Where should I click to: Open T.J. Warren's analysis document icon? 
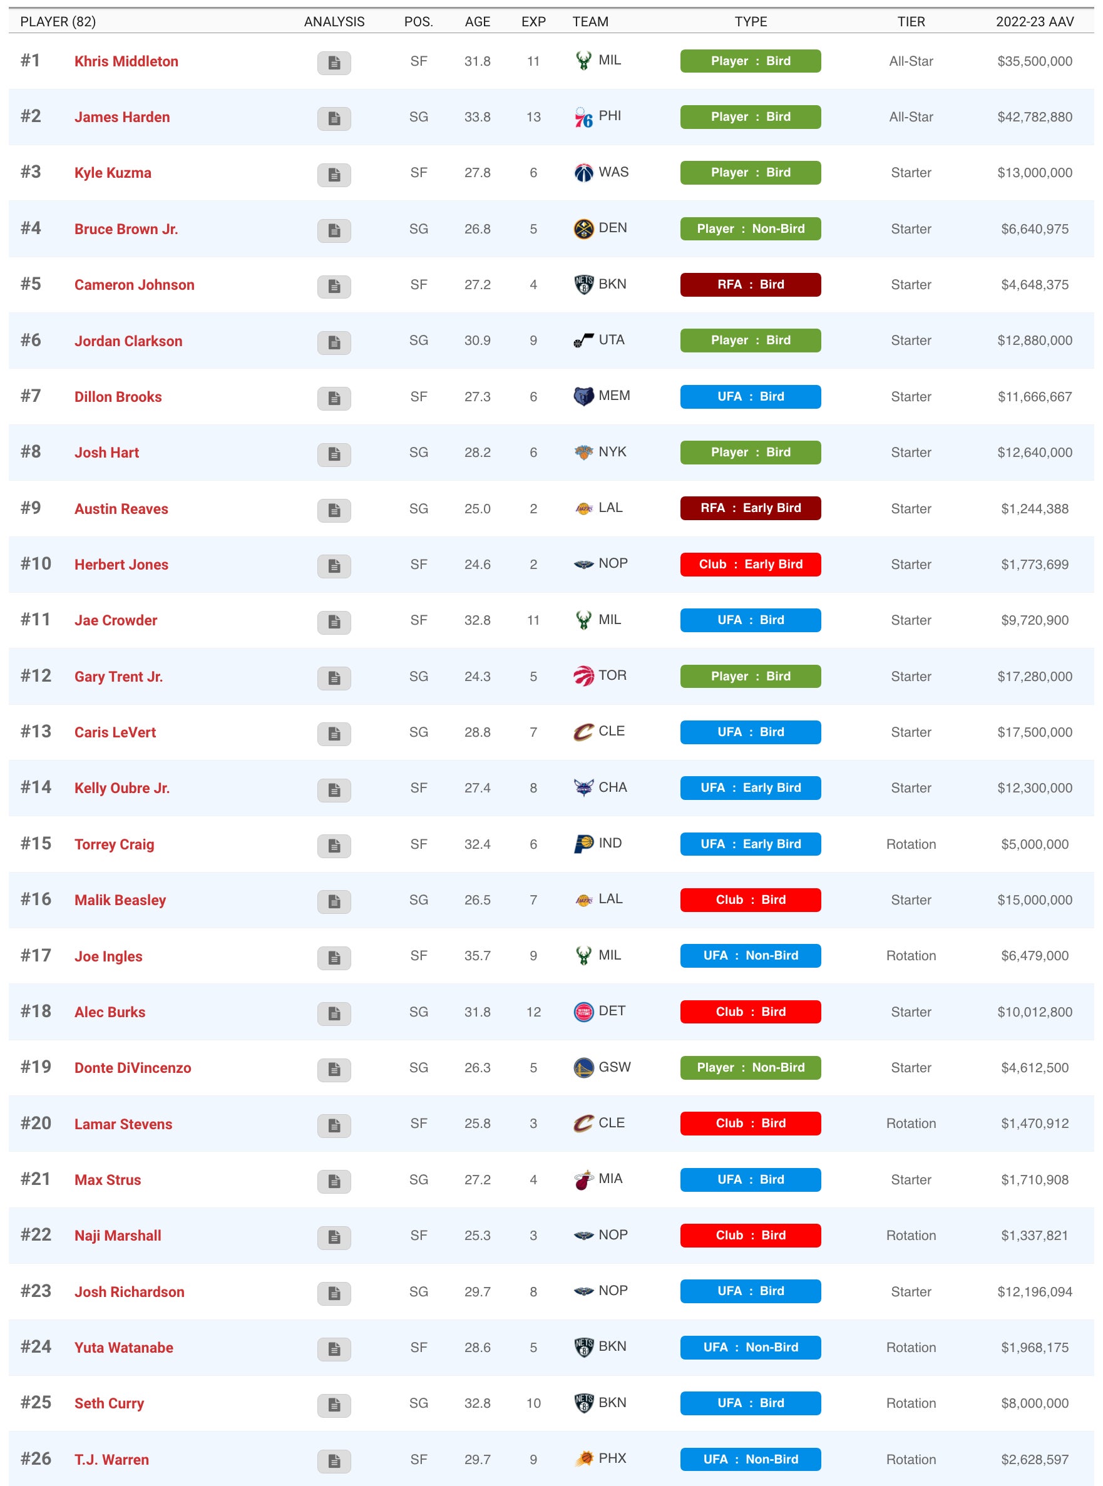tap(334, 1462)
